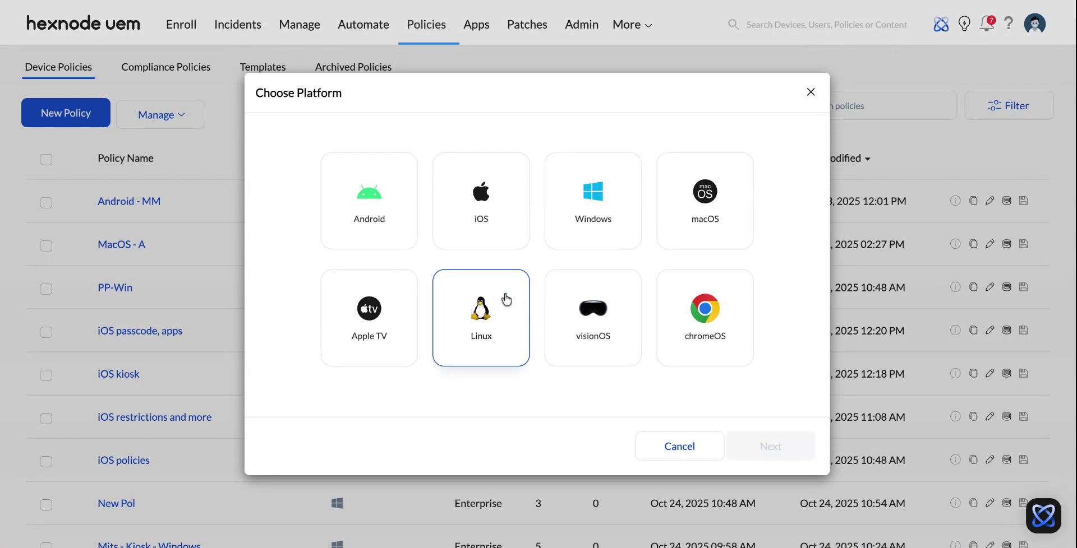Image resolution: width=1077 pixels, height=548 pixels.
Task: Tick the iOS passcode, apps row checkbox
Action: click(x=46, y=332)
